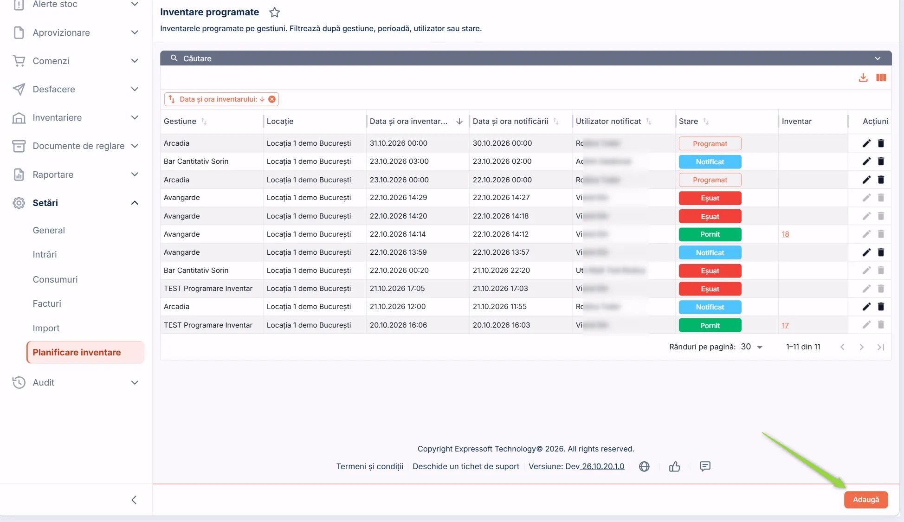The width and height of the screenshot is (904, 522).
Task: Click the Eșuat status for Avangarde 22.10.2026 14:29
Action: click(710, 198)
